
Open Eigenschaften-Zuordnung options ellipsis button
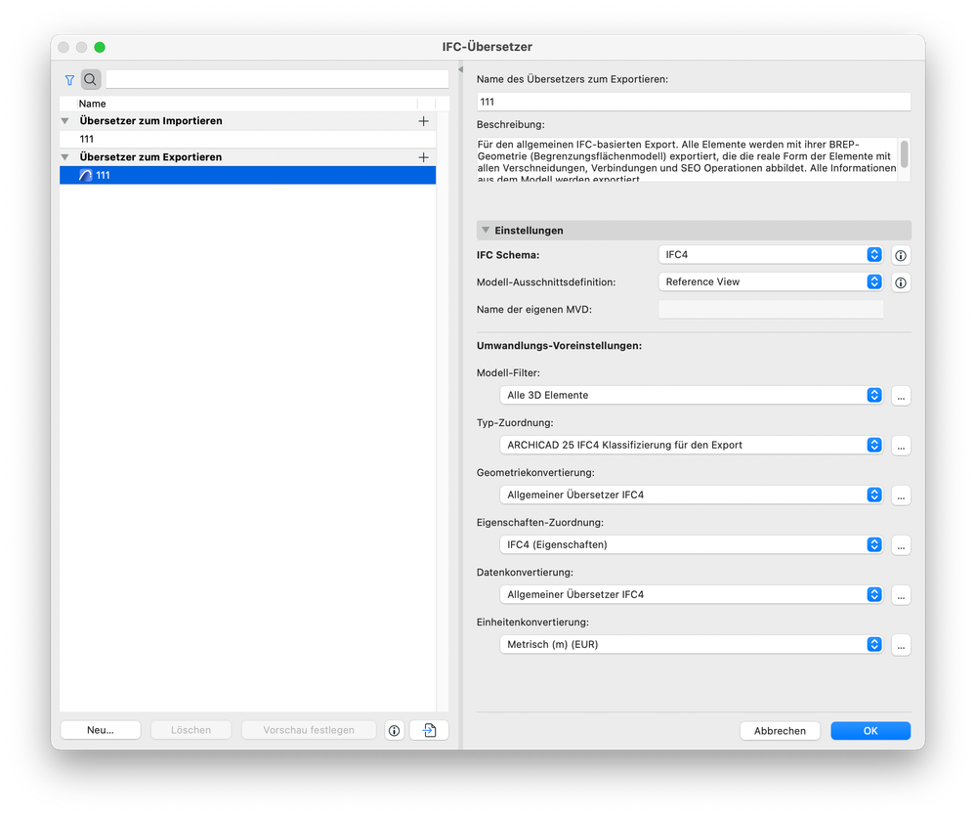[x=901, y=545]
